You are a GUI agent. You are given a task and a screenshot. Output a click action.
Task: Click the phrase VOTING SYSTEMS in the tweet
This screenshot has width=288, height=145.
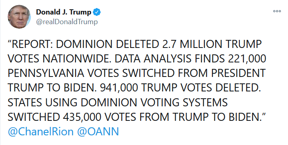(x=184, y=102)
